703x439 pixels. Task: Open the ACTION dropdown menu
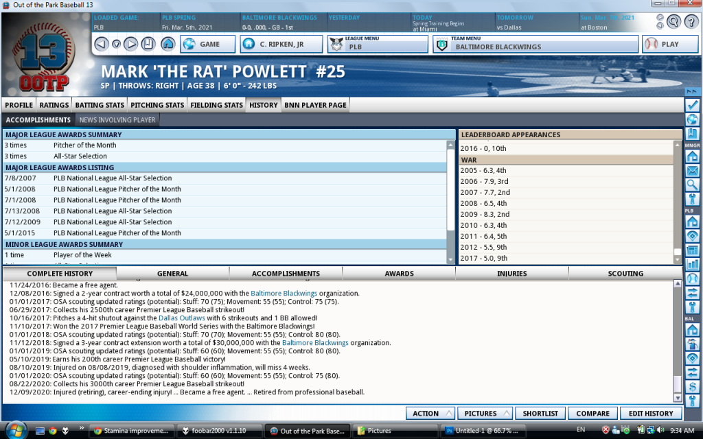pos(430,414)
